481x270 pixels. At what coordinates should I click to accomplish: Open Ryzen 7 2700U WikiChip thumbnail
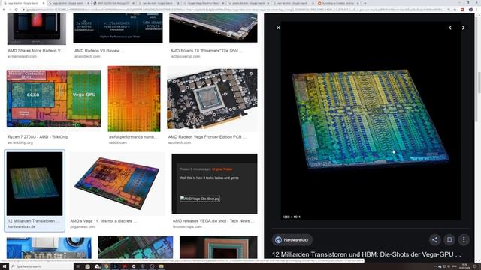53,98
